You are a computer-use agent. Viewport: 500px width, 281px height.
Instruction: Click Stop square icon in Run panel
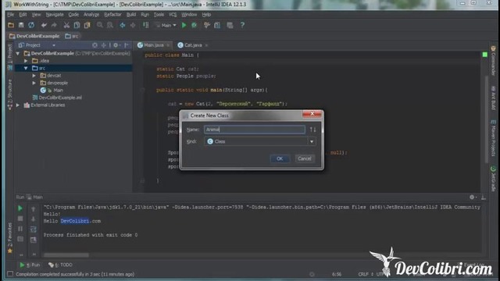(x=20, y=219)
